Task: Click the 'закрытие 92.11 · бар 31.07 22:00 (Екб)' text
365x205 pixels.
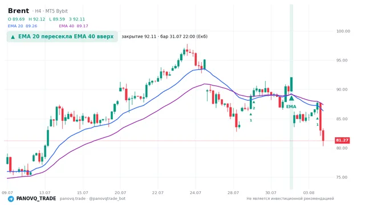Action: click(165, 36)
